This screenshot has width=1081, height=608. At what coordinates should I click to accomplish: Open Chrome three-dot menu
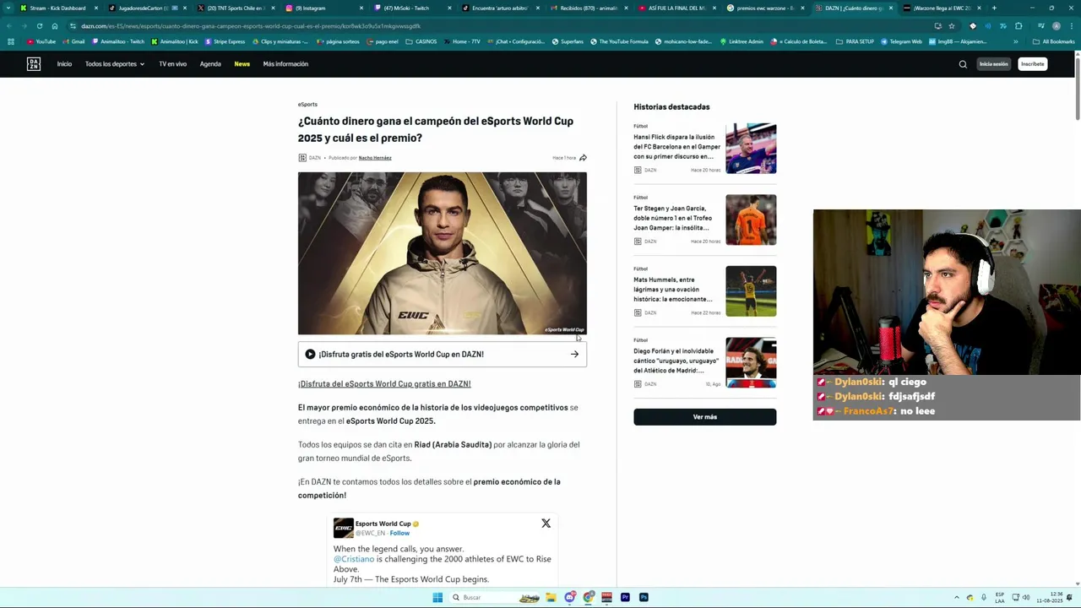click(x=1070, y=26)
